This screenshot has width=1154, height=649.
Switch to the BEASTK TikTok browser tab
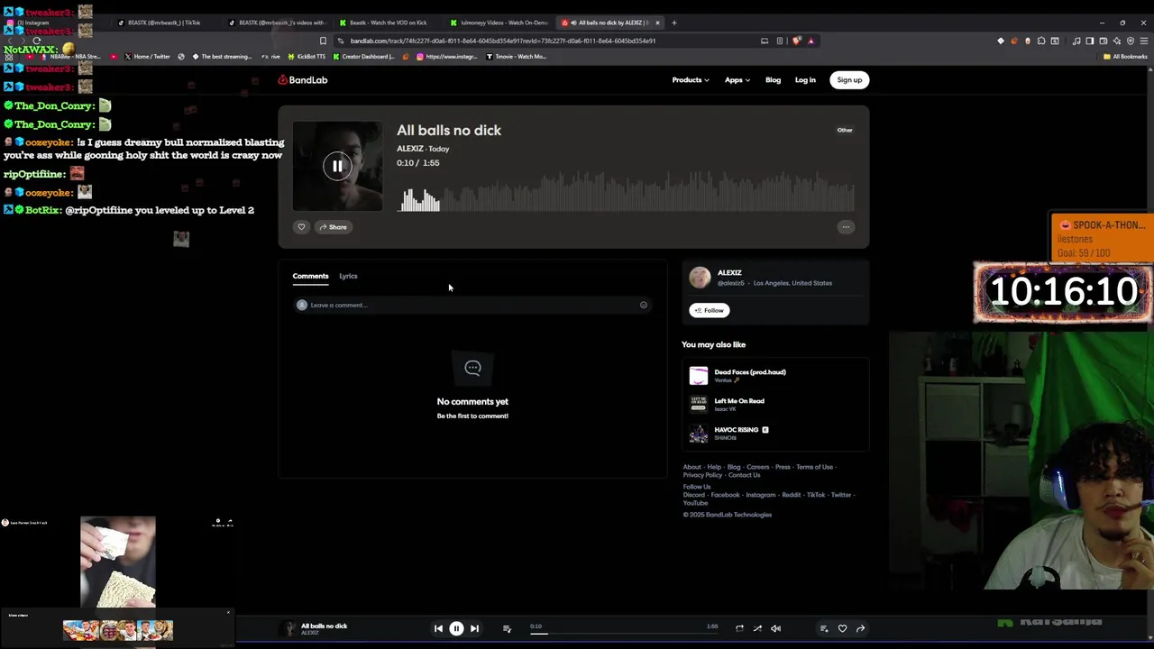(x=162, y=23)
